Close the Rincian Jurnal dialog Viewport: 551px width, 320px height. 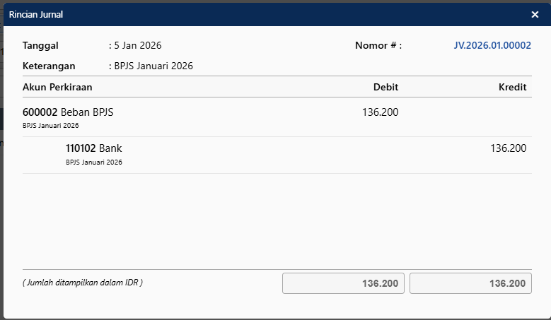535,14
